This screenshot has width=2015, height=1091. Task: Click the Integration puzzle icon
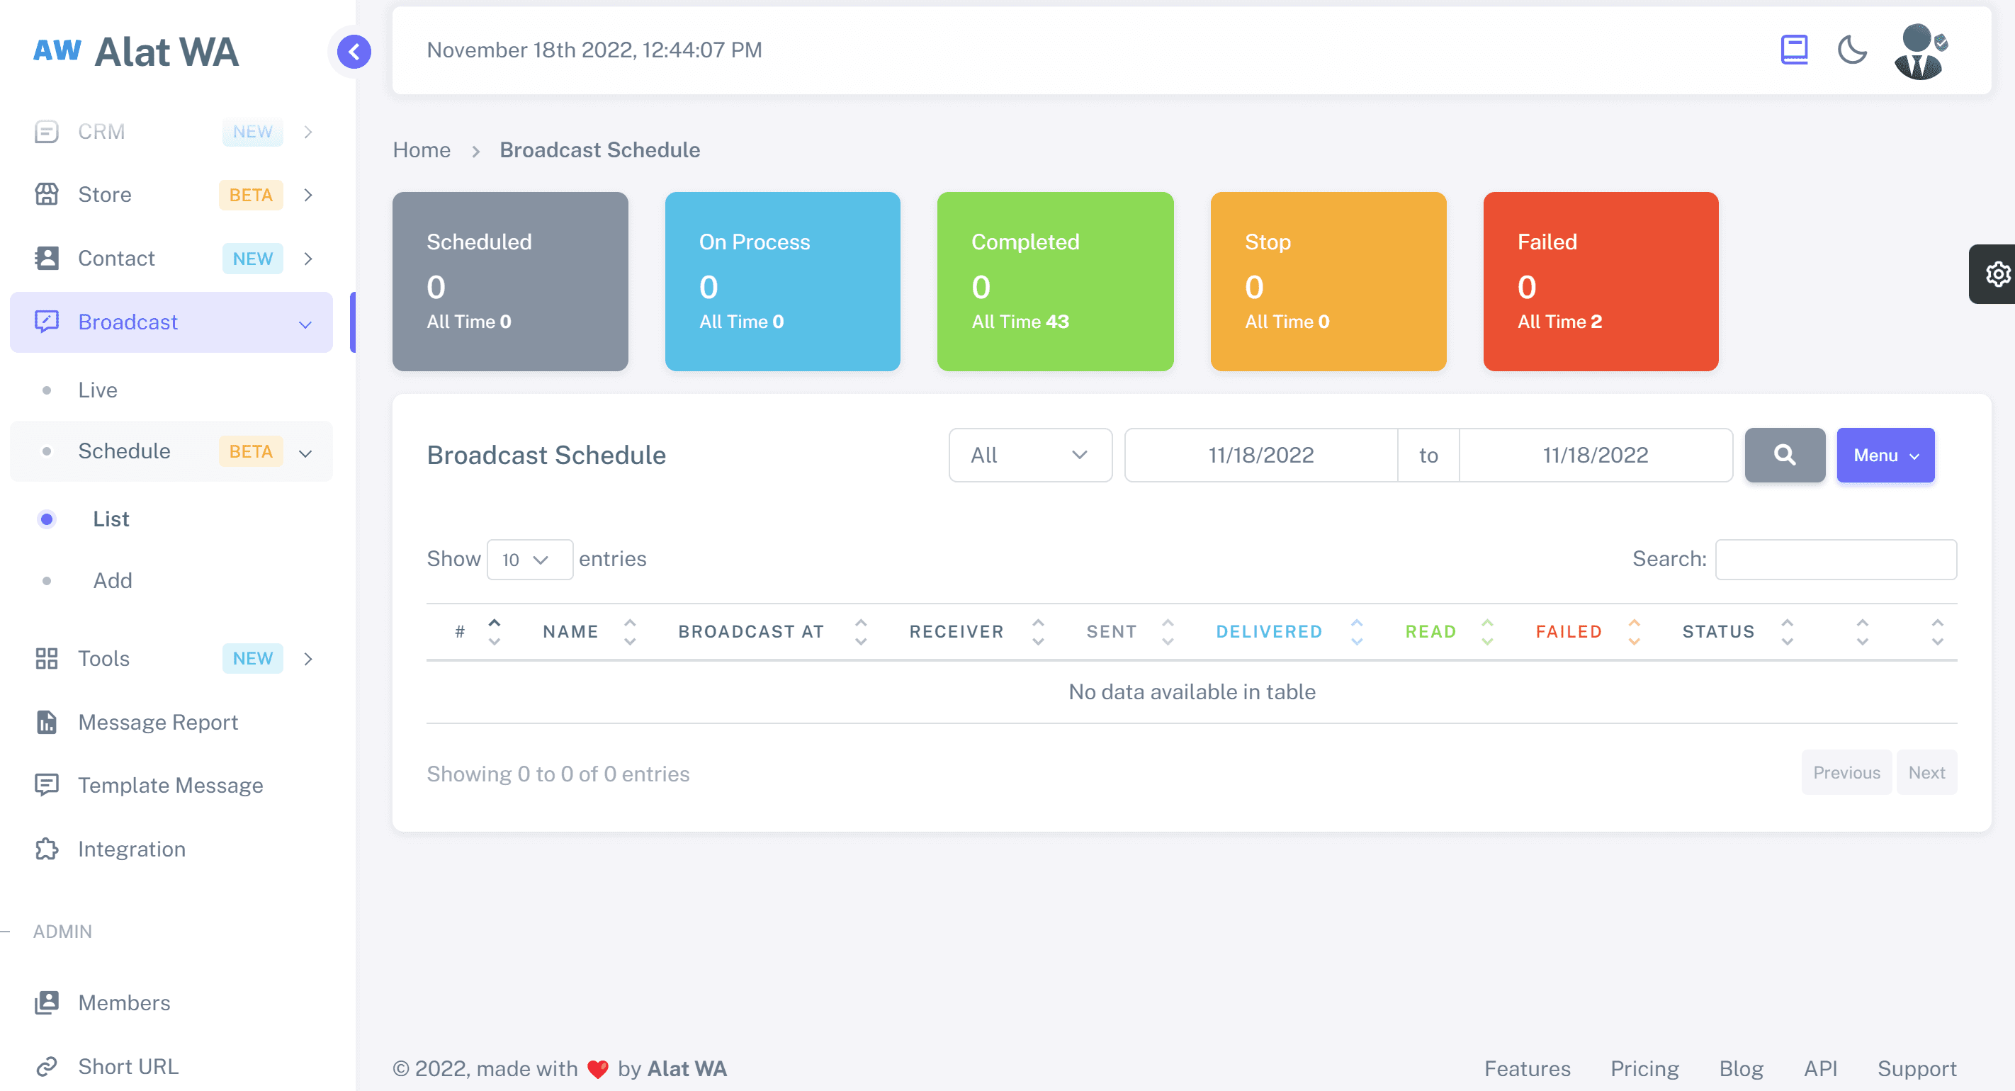coord(46,849)
